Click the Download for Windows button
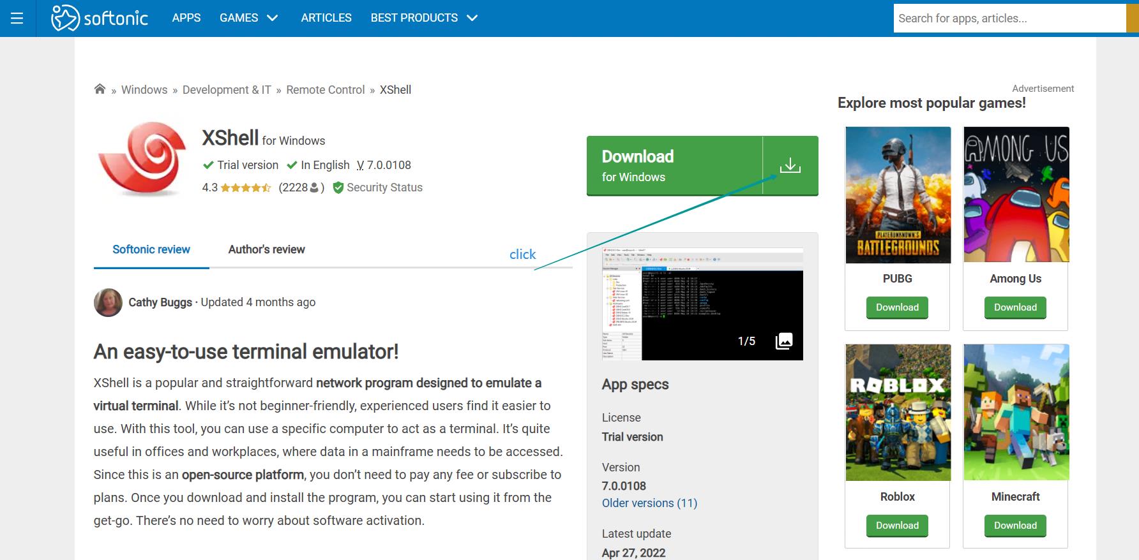 click(702, 166)
